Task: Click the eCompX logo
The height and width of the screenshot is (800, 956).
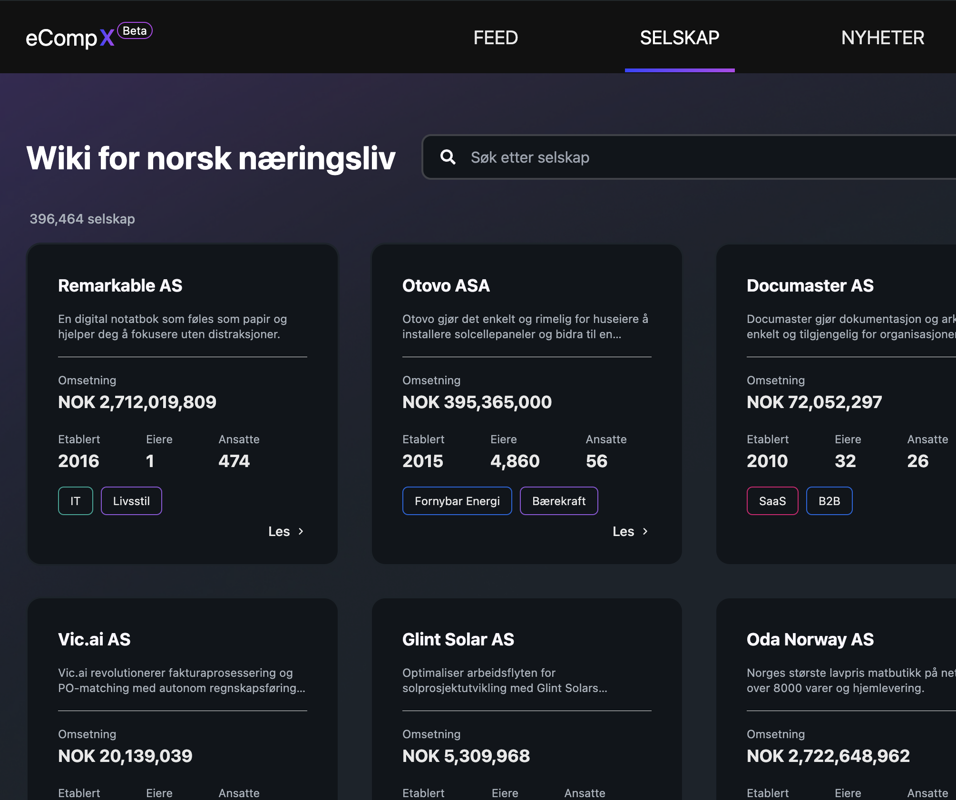Action: (70, 38)
